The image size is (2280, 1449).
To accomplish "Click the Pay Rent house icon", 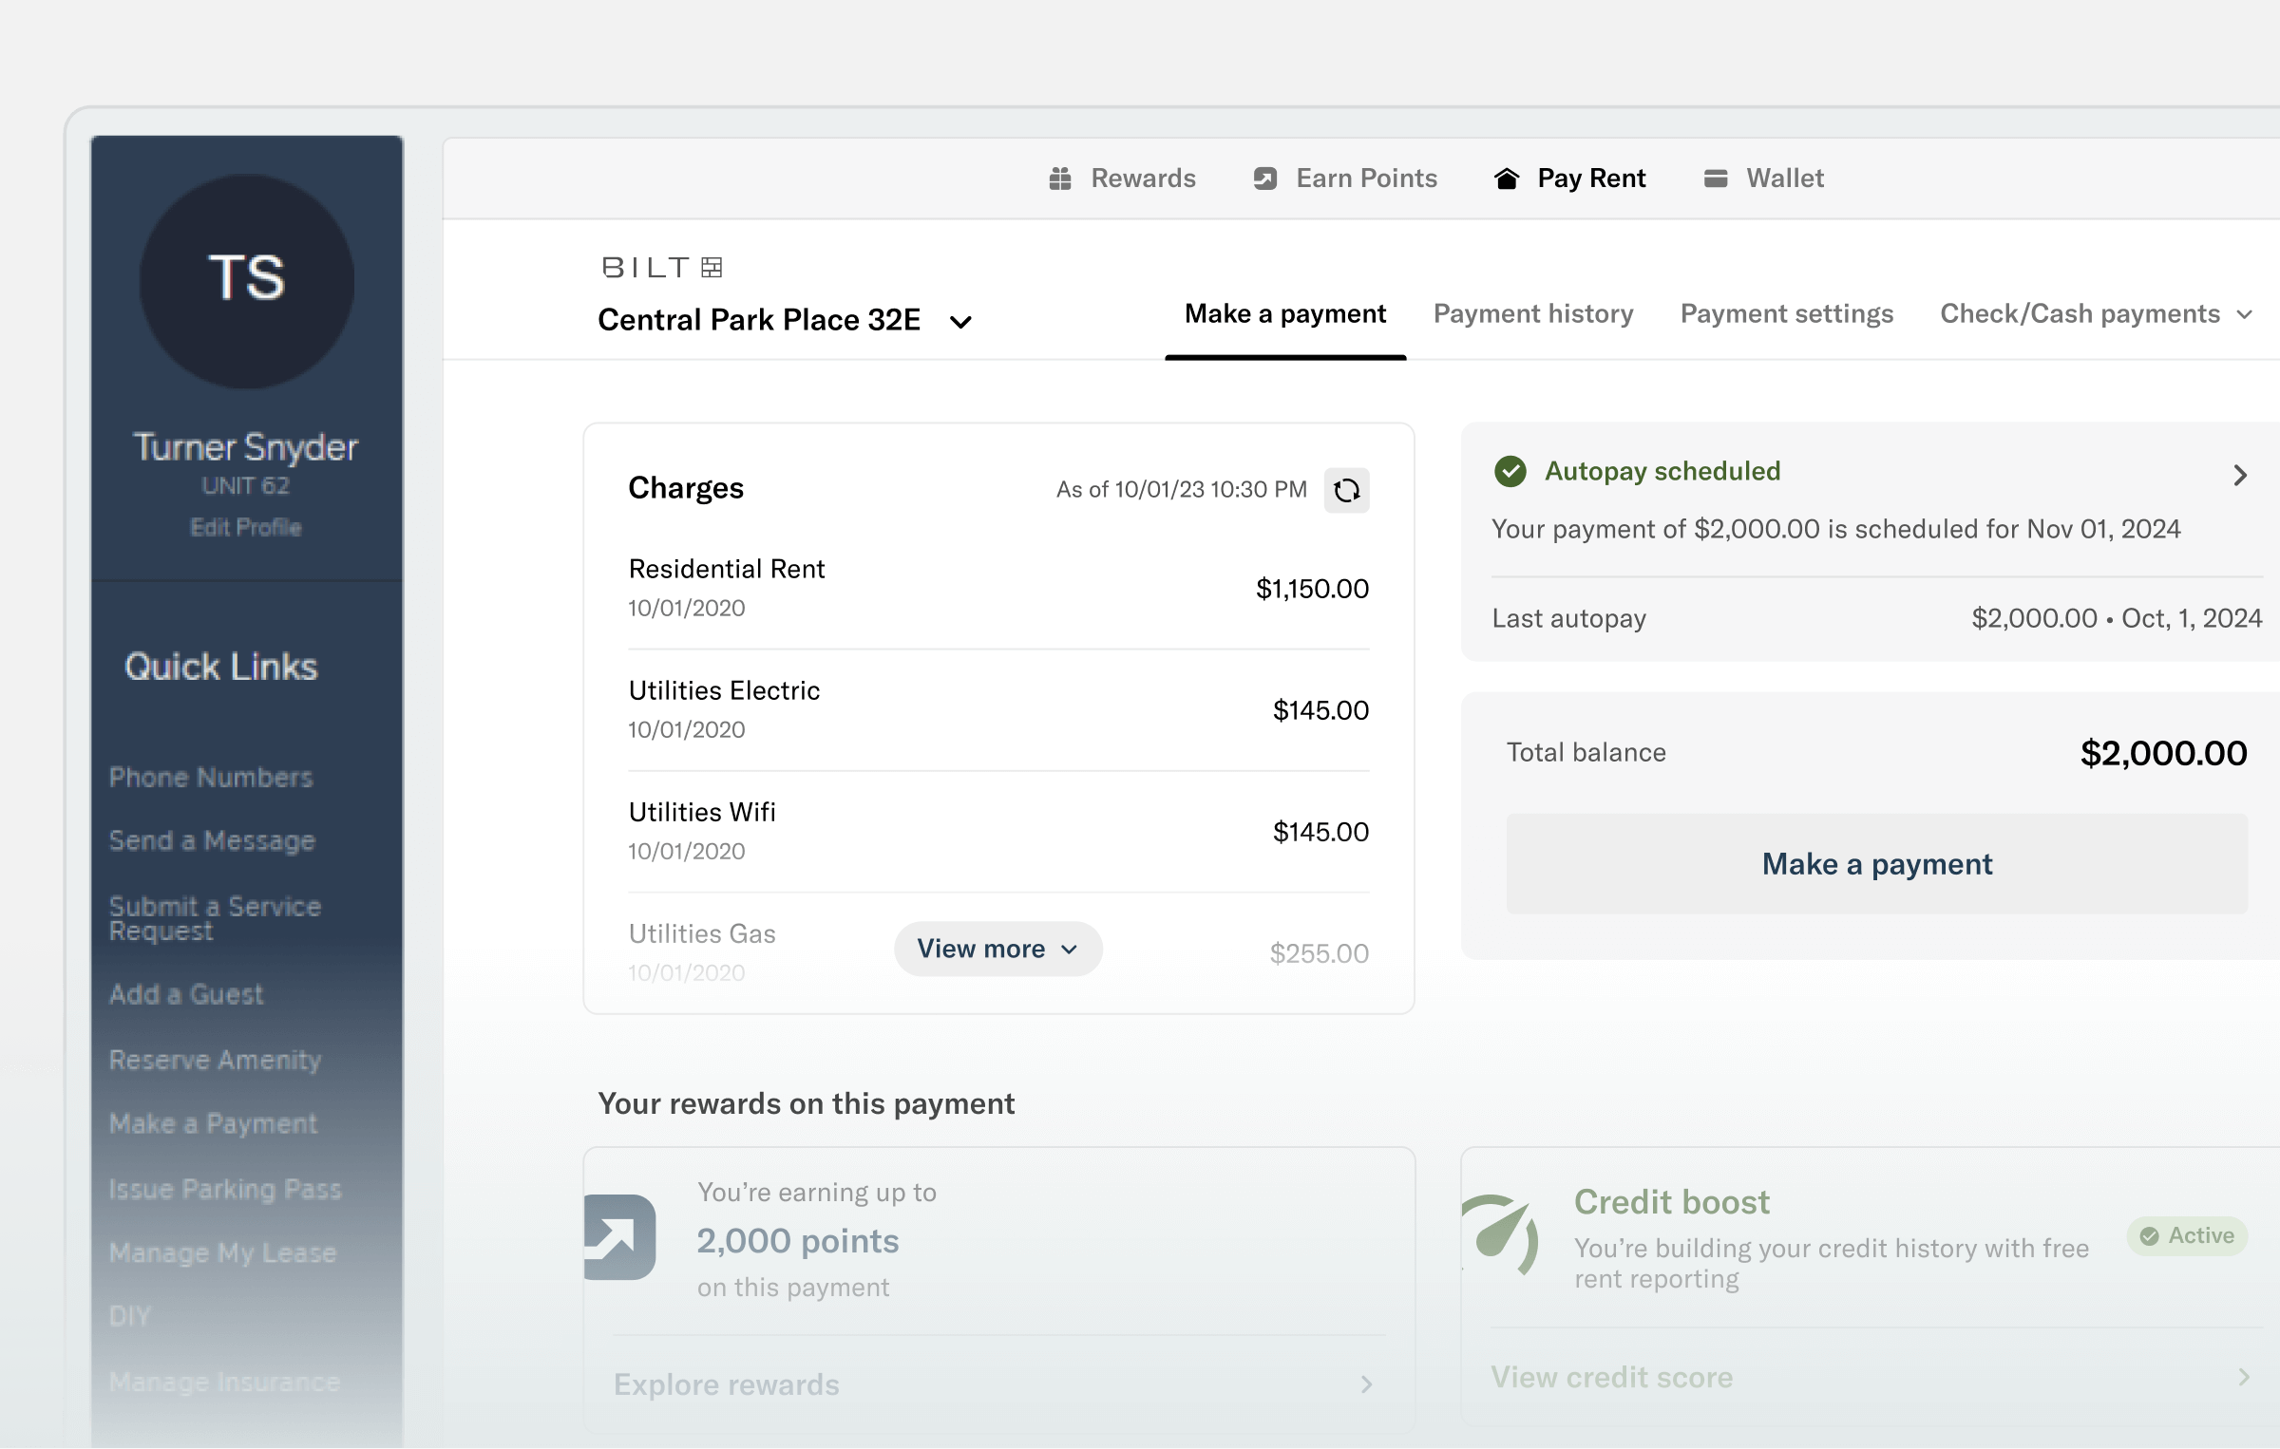I will (1507, 179).
